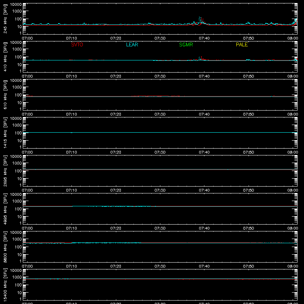304x304 pixels.
Task: Select the 4995 MHz [SFU] axis title
Action: pos(5,209)
